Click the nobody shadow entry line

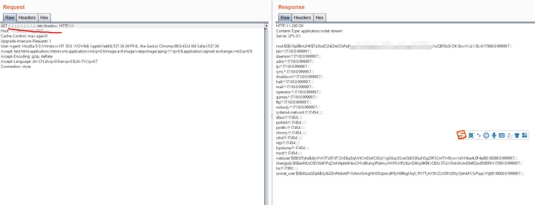(298, 107)
